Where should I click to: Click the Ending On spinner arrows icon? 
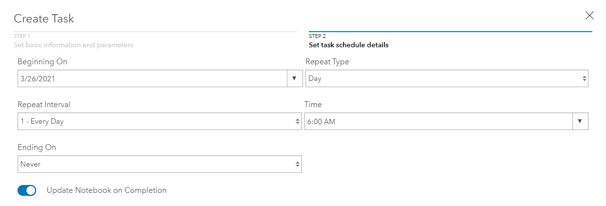(x=298, y=164)
